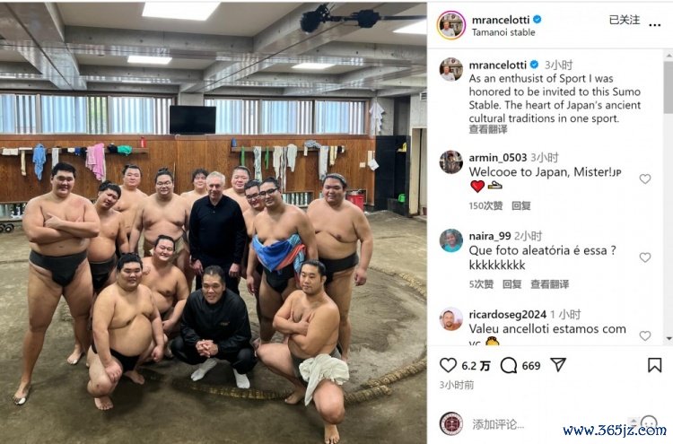Viewport: 673px width, 444px height.
Task: Reply to armin_0503's comment
Action: [x=521, y=206]
